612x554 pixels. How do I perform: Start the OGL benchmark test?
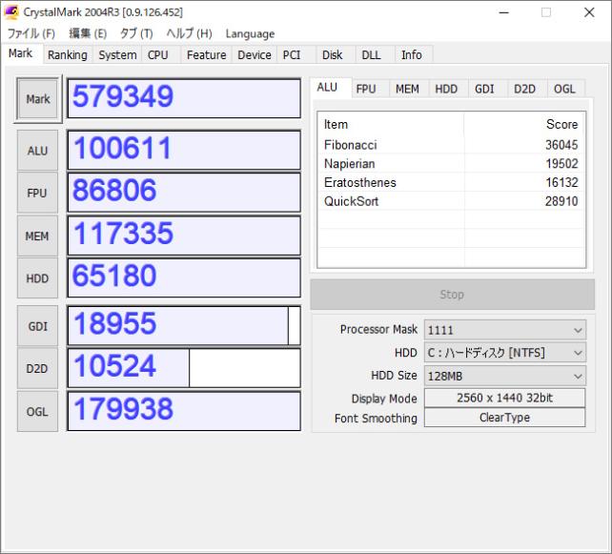tap(38, 411)
